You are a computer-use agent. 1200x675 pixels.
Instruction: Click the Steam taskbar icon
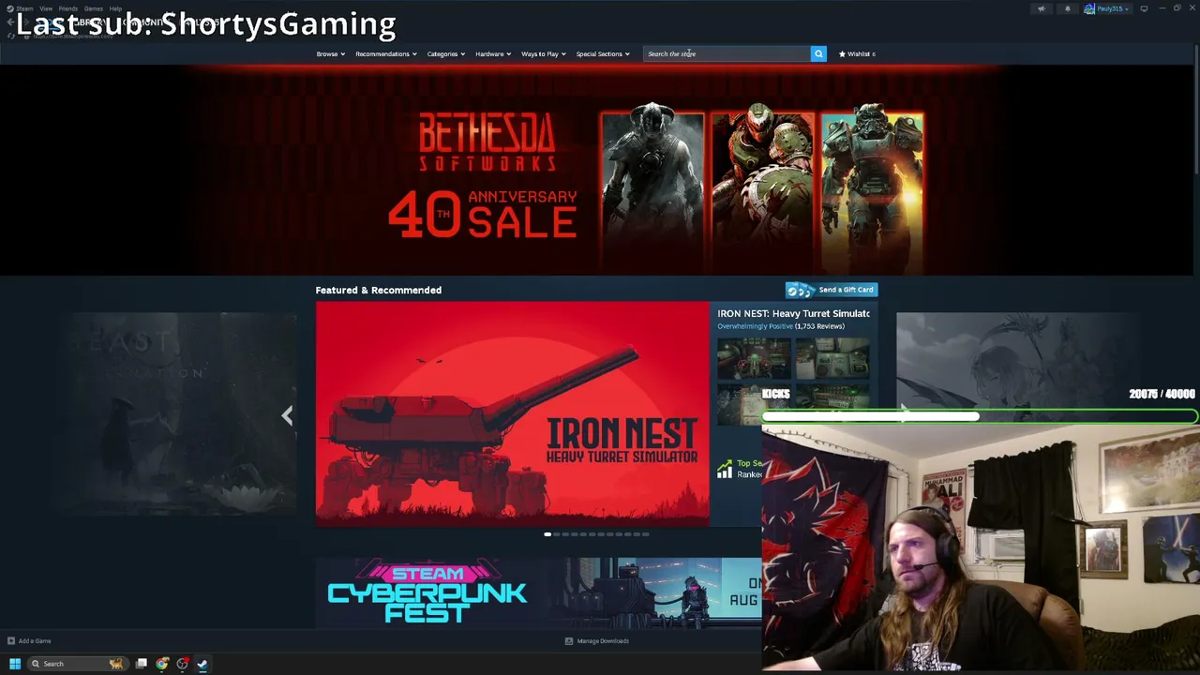[x=202, y=664]
